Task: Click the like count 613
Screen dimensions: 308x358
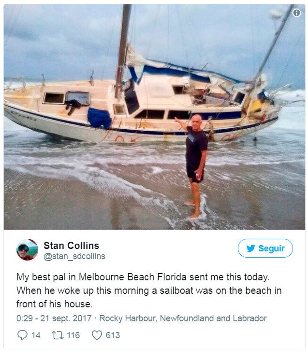Action: 113,335
